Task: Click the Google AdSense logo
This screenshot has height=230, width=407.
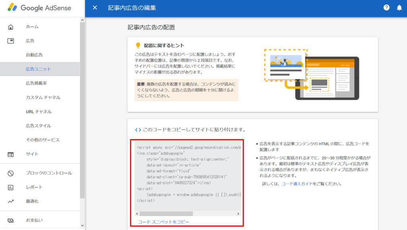Action: (x=39, y=8)
